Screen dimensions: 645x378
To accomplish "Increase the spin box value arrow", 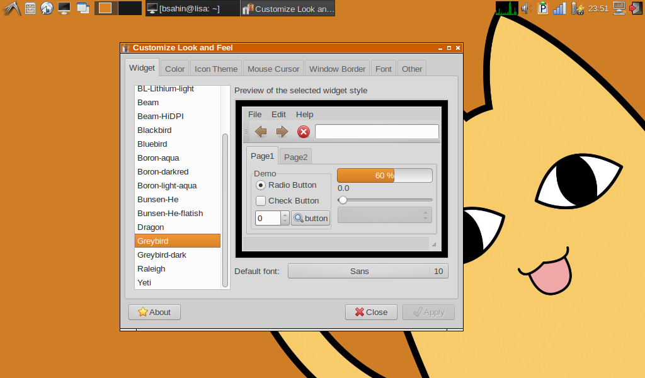I will [x=285, y=215].
